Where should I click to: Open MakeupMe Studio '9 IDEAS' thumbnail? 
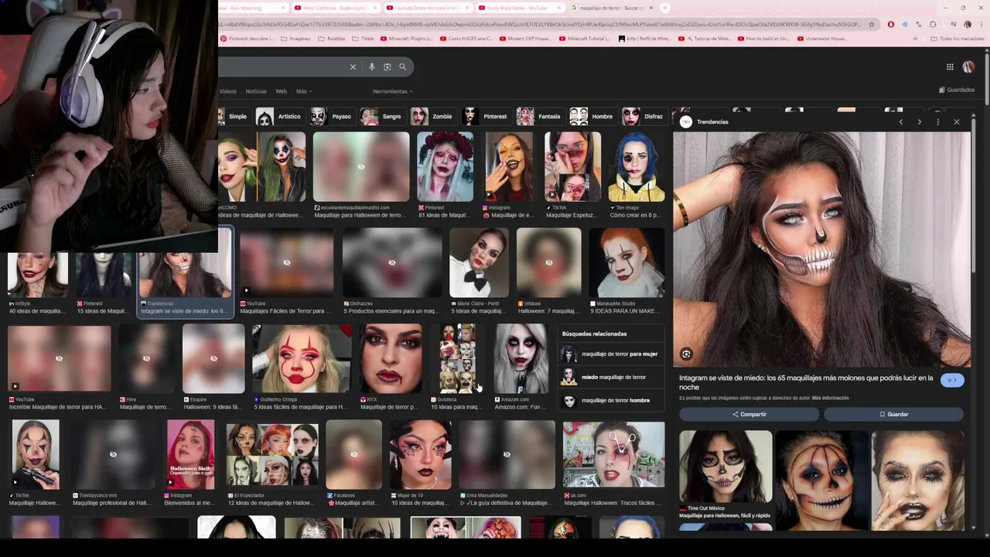coord(626,263)
